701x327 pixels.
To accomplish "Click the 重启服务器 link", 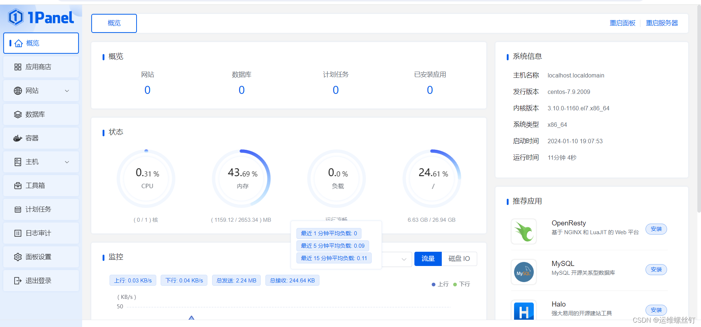I will [x=662, y=23].
